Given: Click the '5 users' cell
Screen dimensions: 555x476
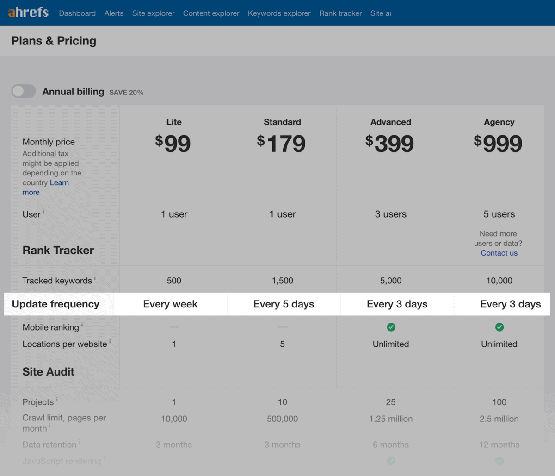Looking at the screenshot, I should pos(499,214).
